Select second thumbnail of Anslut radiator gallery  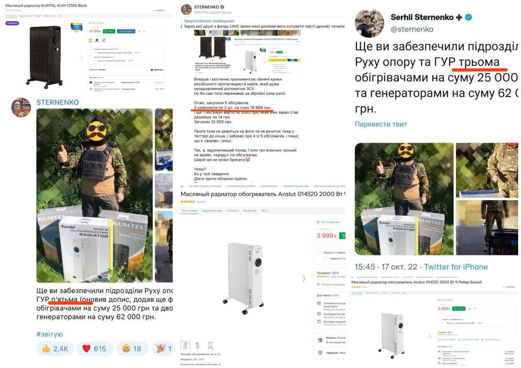tap(197, 345)
